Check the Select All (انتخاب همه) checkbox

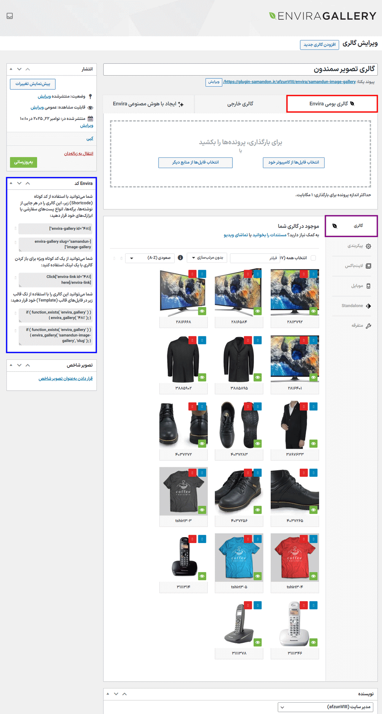(x=313, y=258)
